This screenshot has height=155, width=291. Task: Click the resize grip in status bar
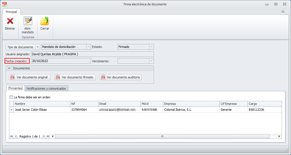(286, 150)
